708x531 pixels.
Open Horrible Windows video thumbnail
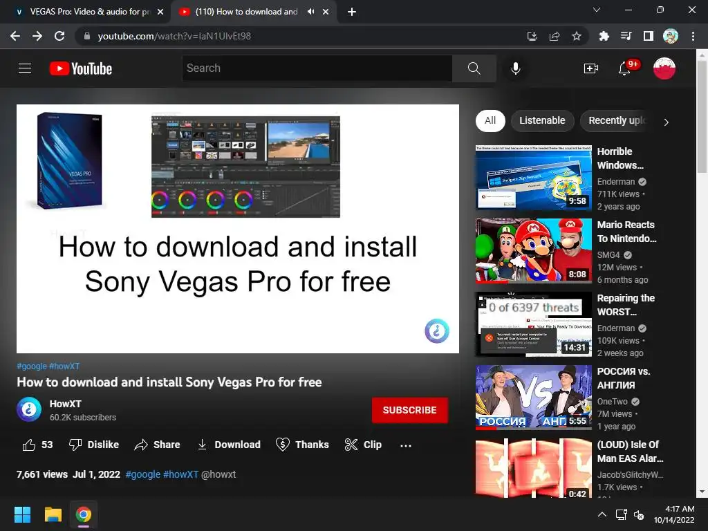click(533, 178)
